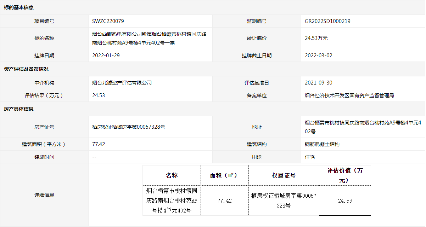Click the 名称 column header in detail table
Screen dimensions: 426x227
[172, 175]
